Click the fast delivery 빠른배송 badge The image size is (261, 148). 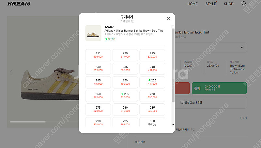click(x=110, y=39)
